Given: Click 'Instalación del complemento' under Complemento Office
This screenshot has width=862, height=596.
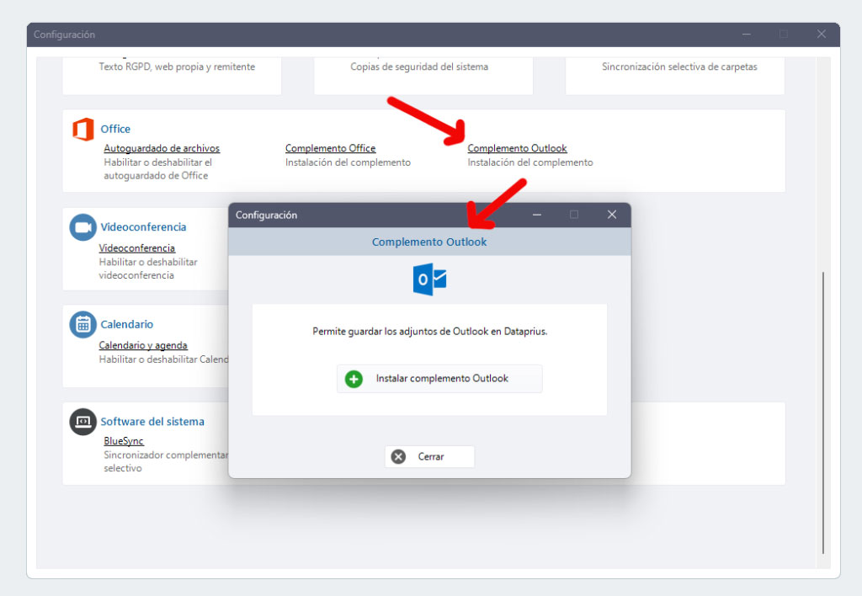Looking at the screenshot, I should click(x=348, y=162).
